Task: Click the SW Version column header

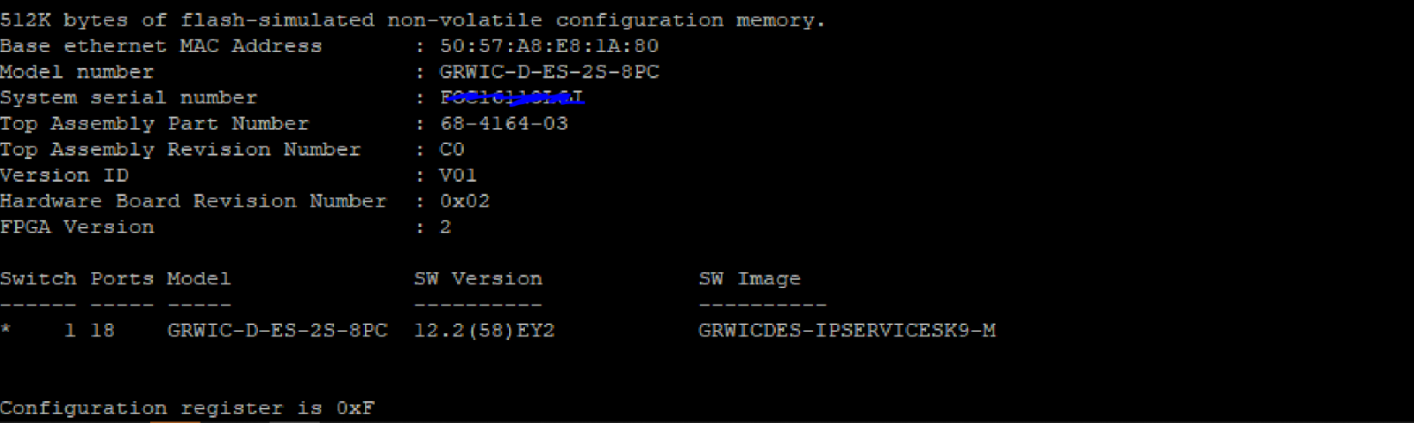Action: coord(478,279)
